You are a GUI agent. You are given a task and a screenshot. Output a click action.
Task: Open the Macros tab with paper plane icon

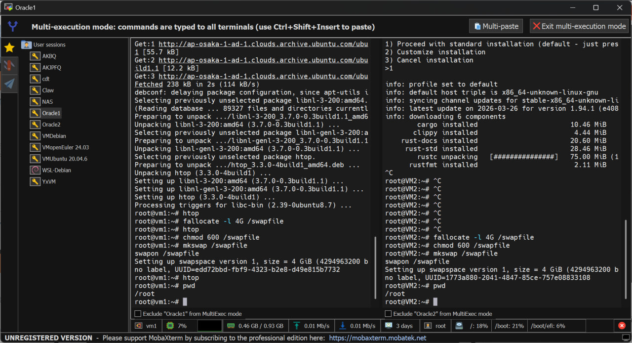pyautogui.click(x=9, y=84)
